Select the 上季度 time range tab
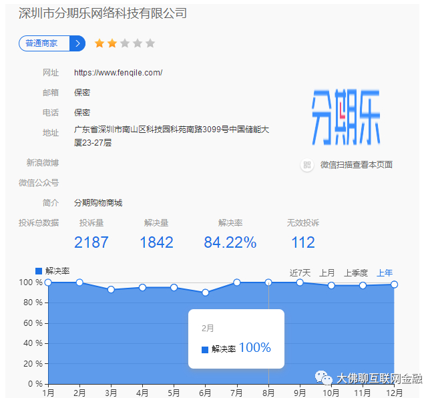The width and height of the screenshot is (436, 398). coord(356,273)
